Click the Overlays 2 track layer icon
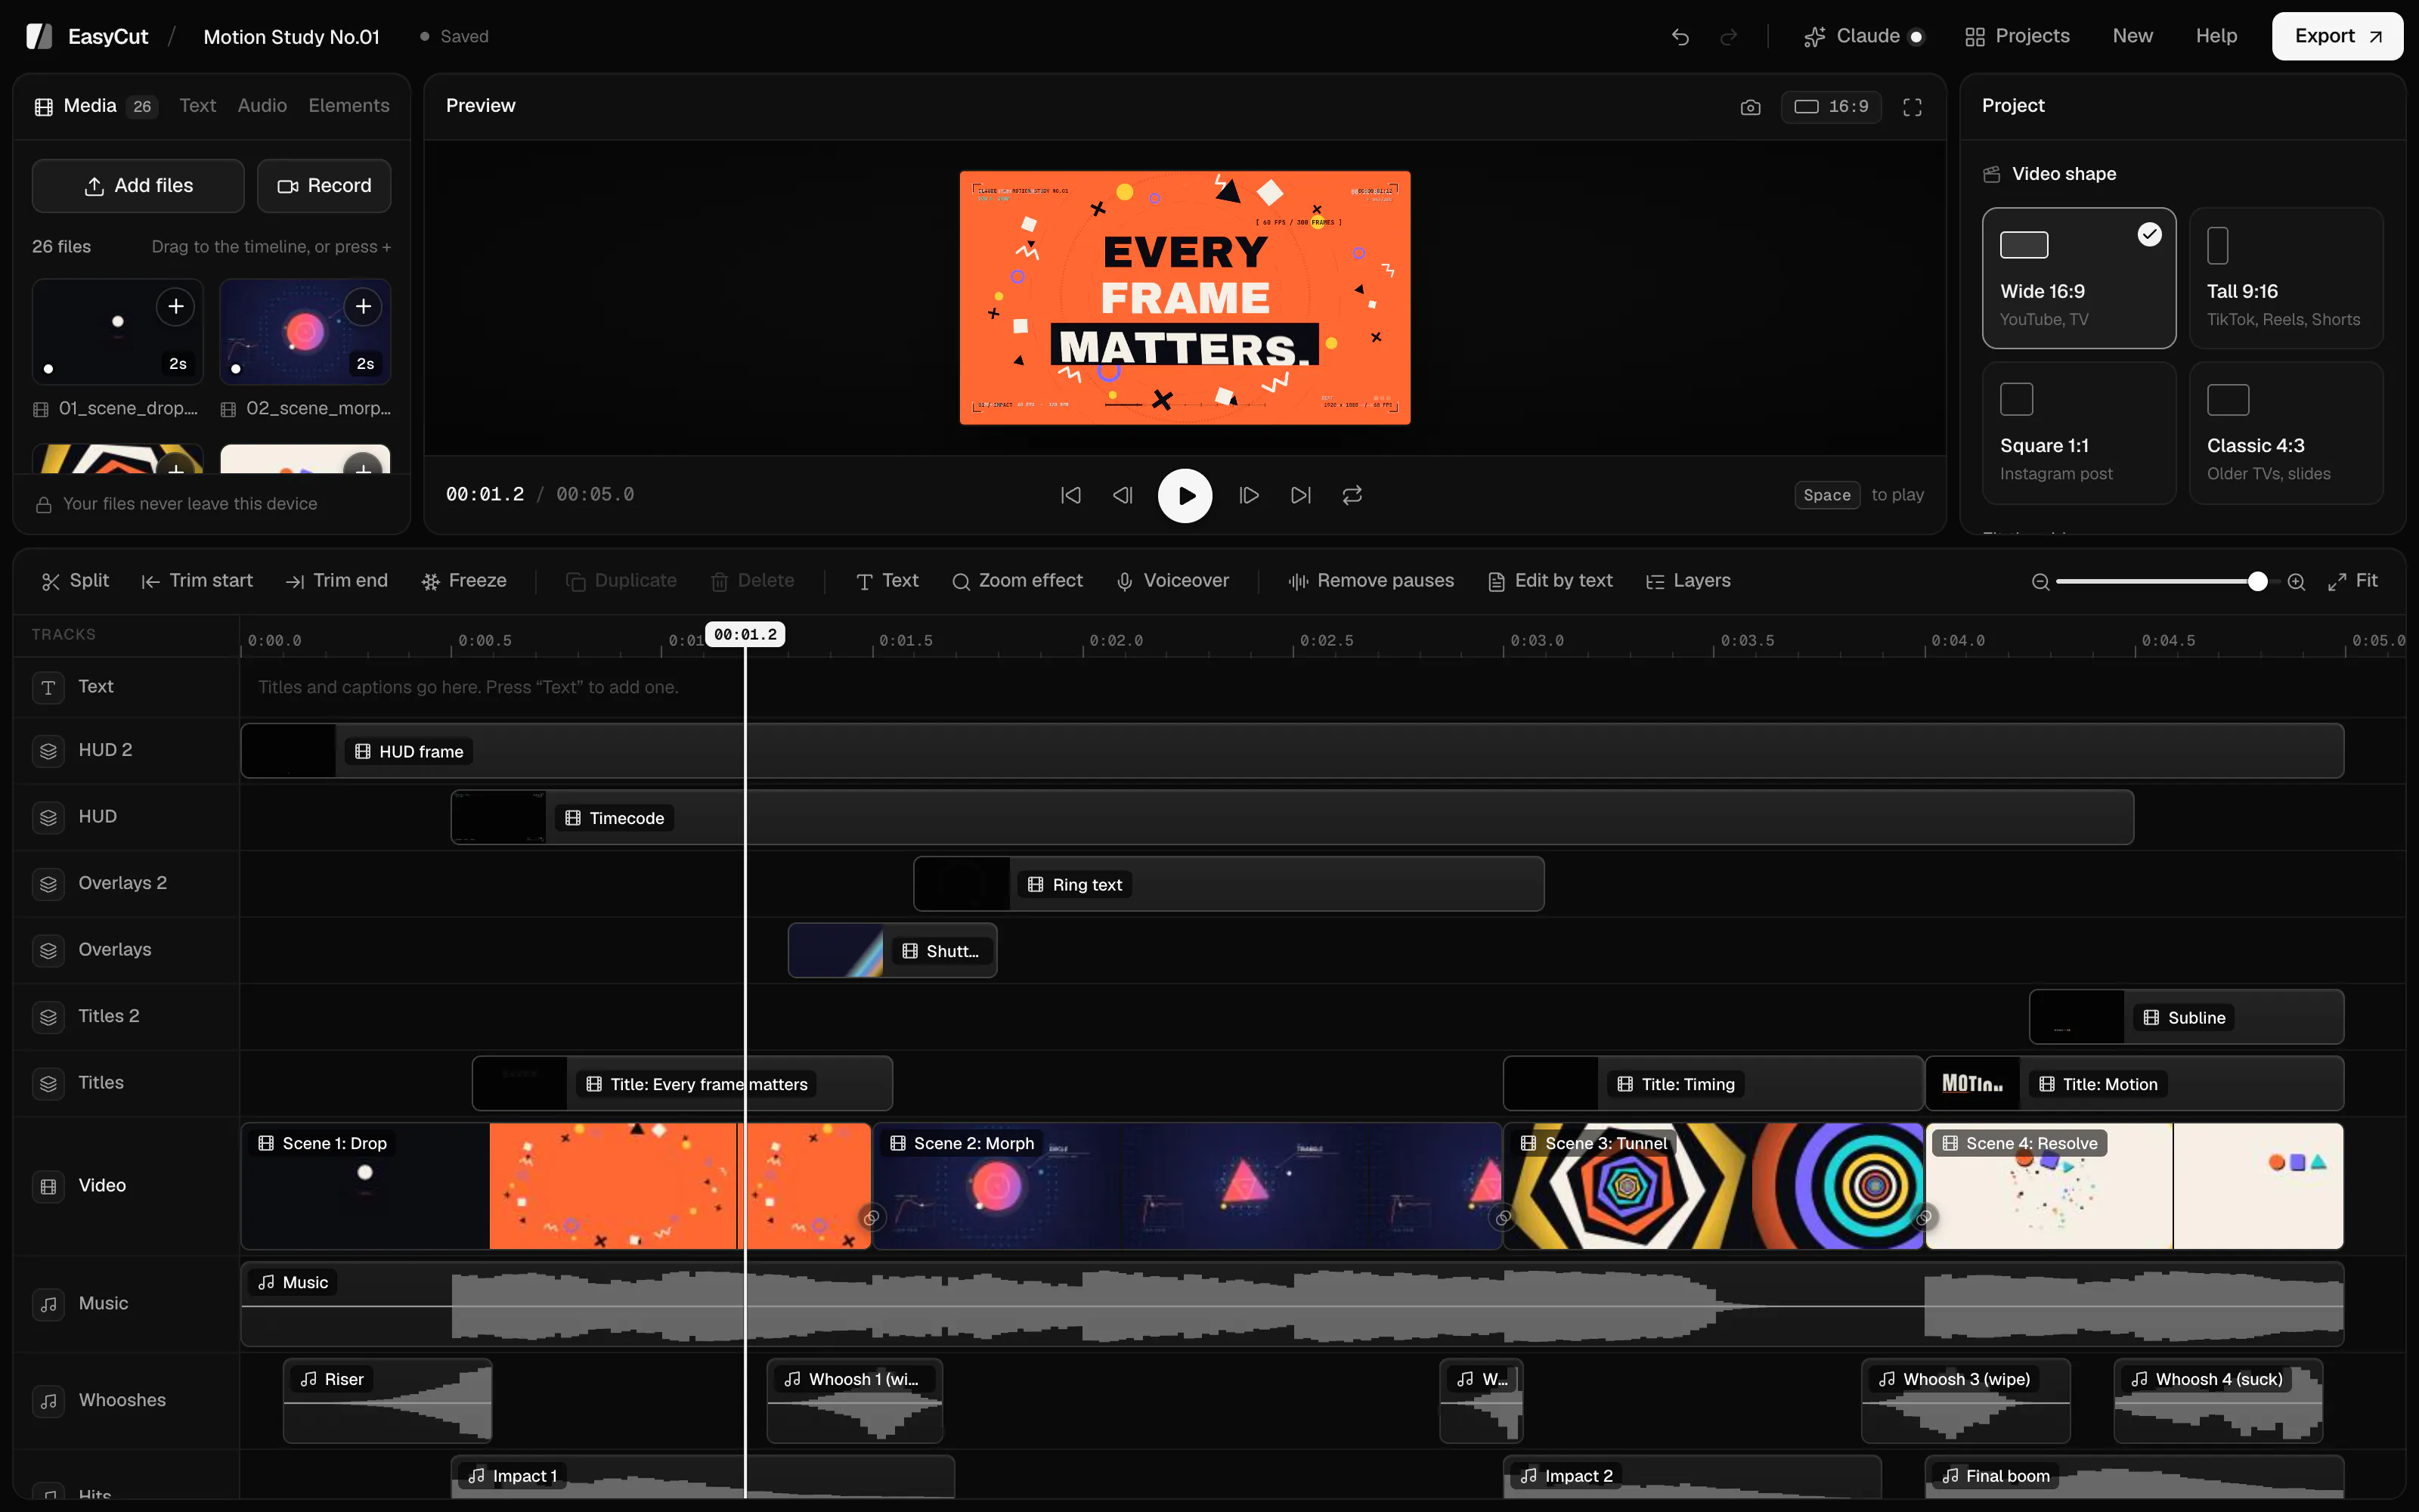The image size is (2419, 1512). 48,884
